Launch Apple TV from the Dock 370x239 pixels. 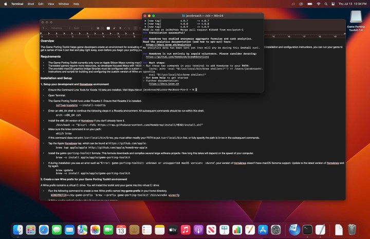coord(173,230)
